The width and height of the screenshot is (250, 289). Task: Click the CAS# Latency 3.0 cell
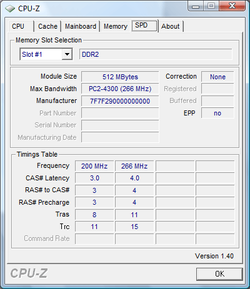pos(94,178)
